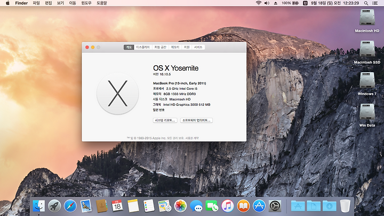Open Downloads folder stack in Dock

[330, 206]
